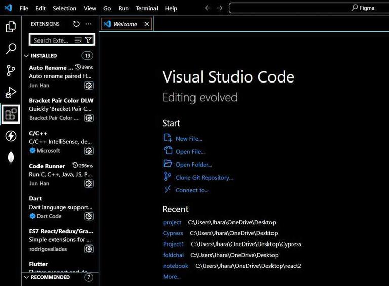Image resolution: width=389 pixels, height=286 pixels.
Task: Open Bracket Pair Color DLW manage gear
Action: point(89,118)
